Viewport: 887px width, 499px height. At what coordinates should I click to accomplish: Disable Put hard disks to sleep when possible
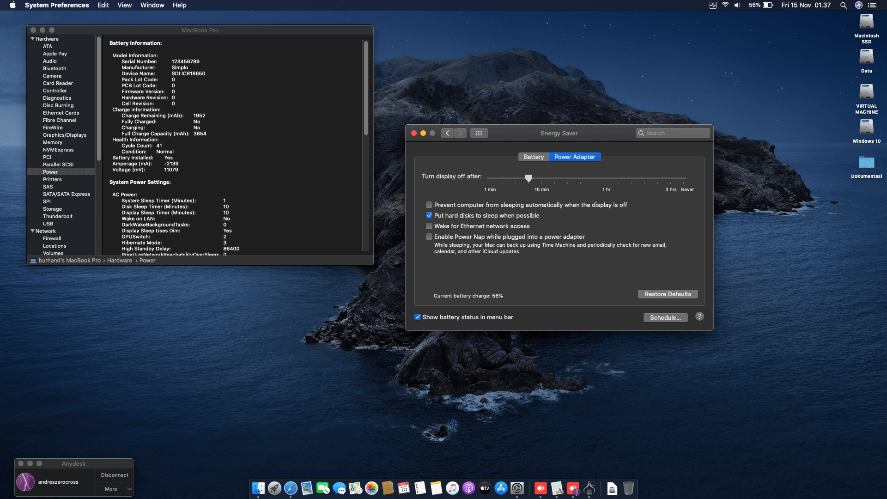tap(429, 215)
